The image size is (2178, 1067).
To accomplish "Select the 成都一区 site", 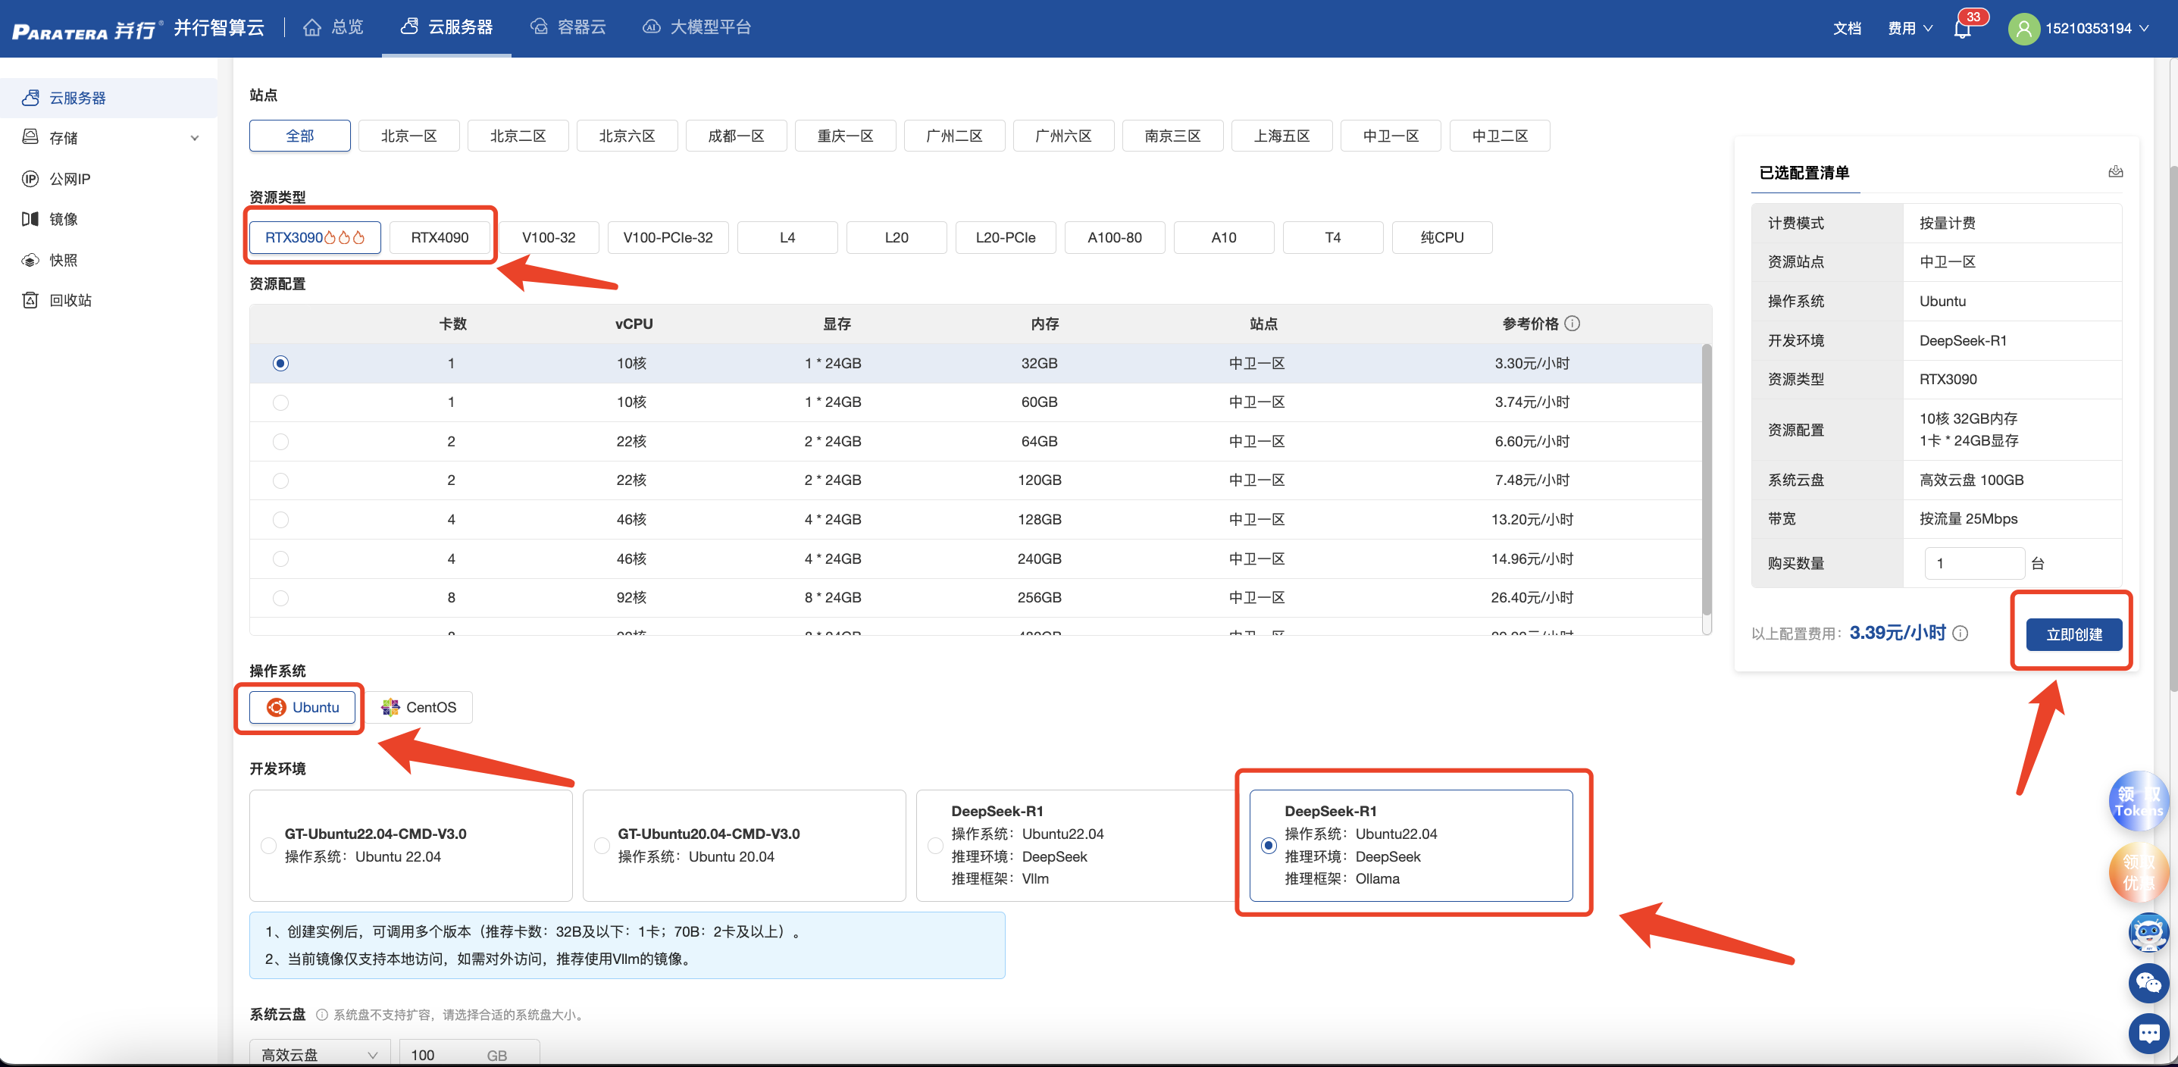I will 736,136.
